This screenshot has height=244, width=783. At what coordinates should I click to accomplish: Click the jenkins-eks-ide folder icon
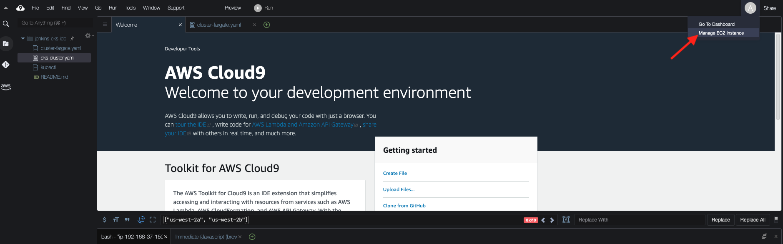[30, 38]
